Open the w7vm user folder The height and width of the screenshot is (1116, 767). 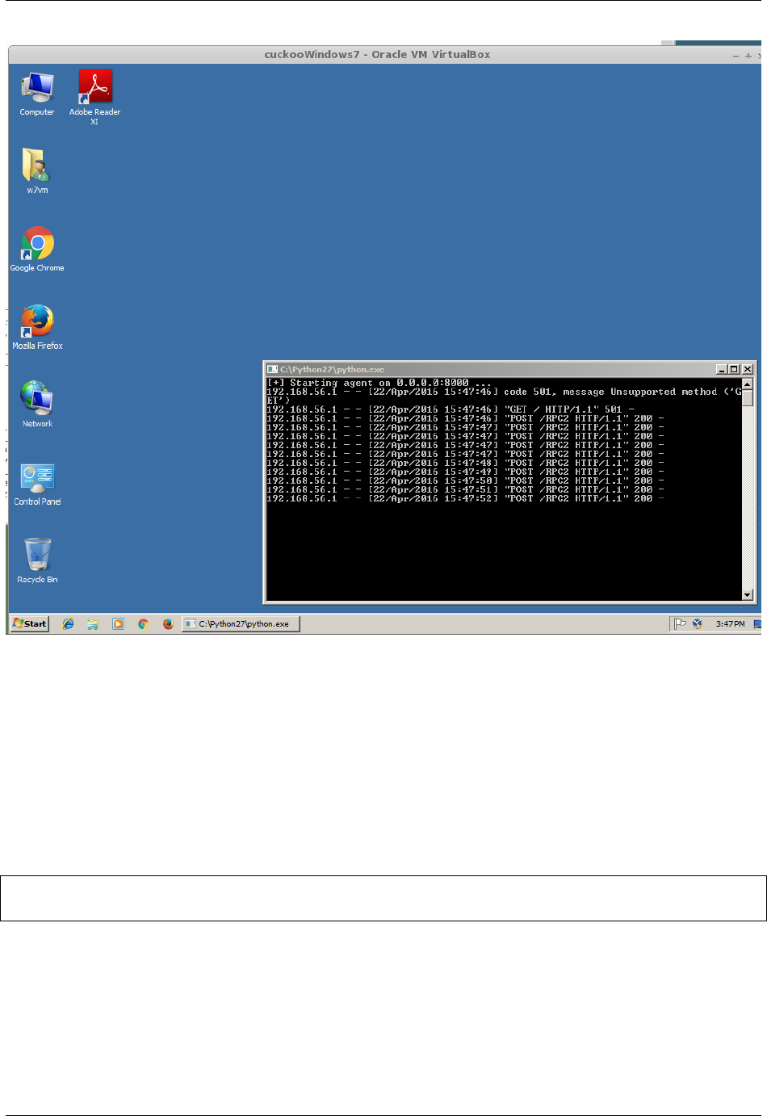coord(37,170)
